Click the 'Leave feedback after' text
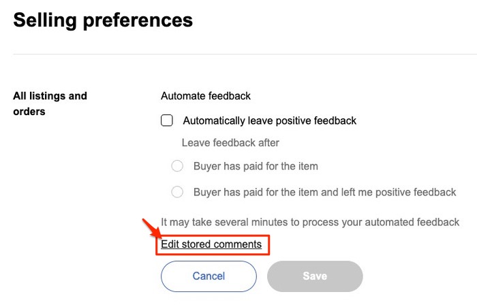The height and width of the screenshot is (307, 477). (x=230, y=143)
